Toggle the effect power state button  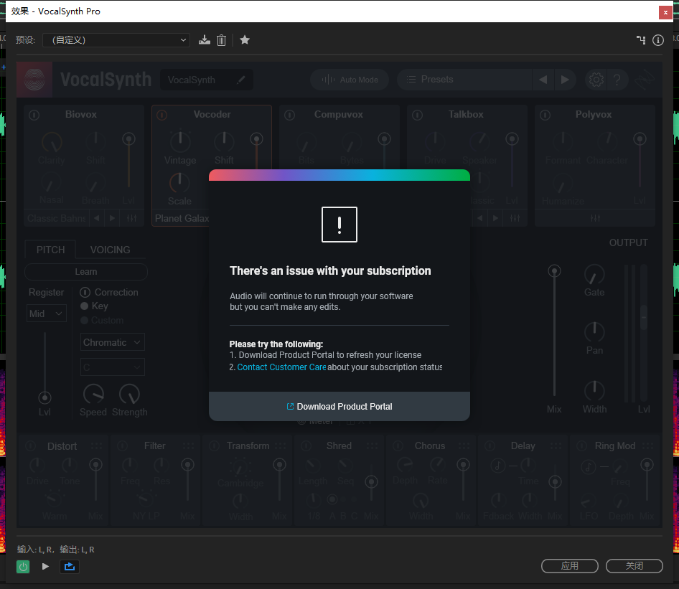(x=23, y=567)
